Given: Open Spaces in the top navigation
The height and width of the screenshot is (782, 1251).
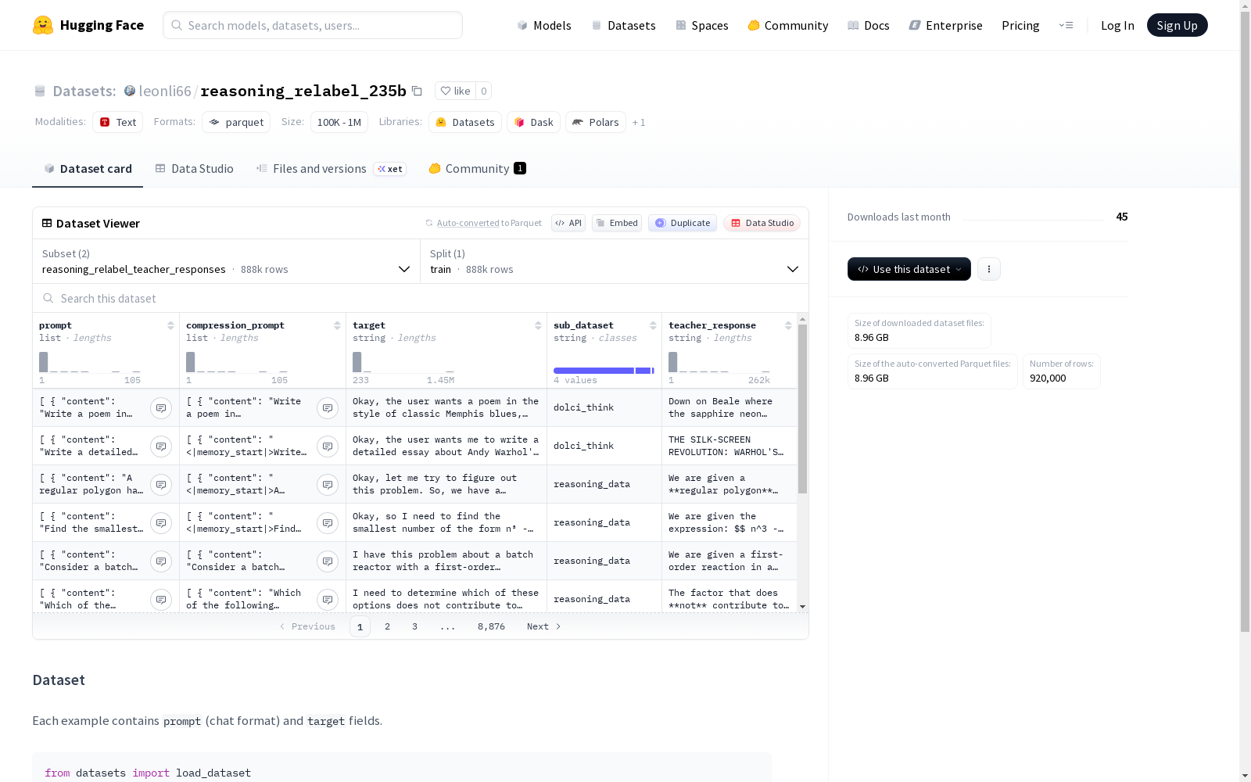Looking at the screenshot, I should pos(702,25).
